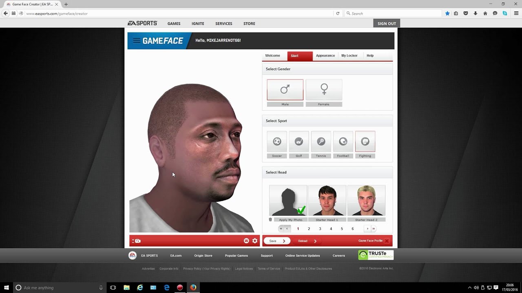Go to head page 6
The width and height of the screenshot is (522, 293).
[353, 229]
